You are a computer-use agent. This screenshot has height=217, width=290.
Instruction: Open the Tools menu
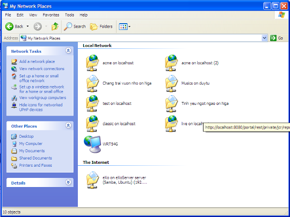[70, 15]
